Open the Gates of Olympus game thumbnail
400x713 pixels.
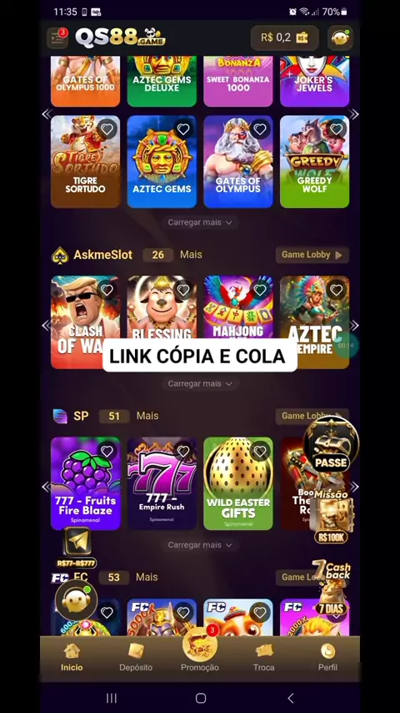237,161
